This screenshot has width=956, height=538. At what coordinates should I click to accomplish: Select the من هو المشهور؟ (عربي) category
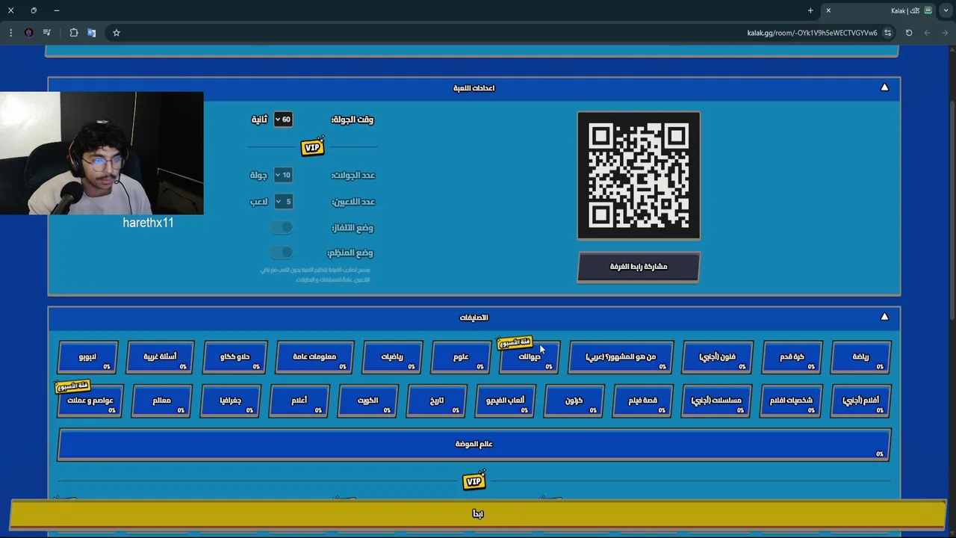coord(621,357)
